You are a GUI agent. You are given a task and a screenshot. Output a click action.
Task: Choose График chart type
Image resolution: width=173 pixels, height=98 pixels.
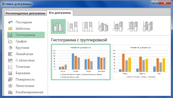[x=26, y=41]
